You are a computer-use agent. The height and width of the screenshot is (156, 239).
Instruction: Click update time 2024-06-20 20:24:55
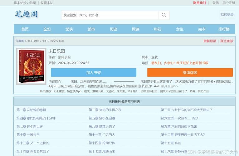74,63
